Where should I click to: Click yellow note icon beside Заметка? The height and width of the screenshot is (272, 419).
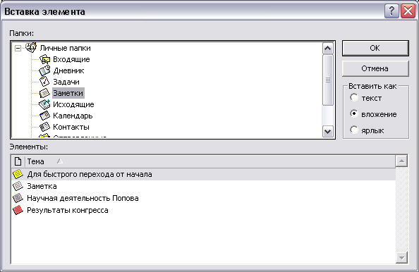point(18,186)
